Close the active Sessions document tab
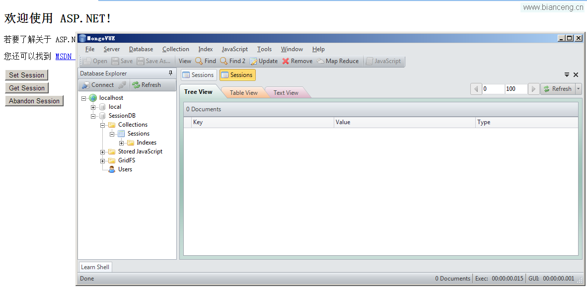The width and height of the screenshot is (587, 288). pos(576,74)
